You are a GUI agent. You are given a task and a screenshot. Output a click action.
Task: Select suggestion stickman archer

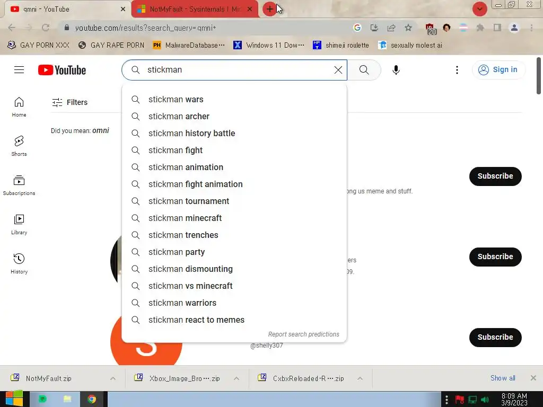[234, 116]
